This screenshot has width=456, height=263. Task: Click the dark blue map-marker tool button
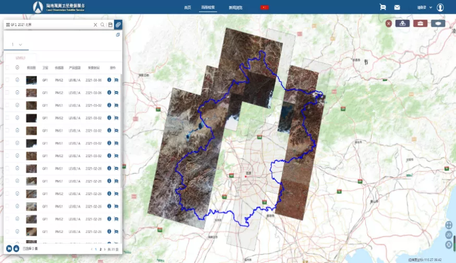(x=401, y=23)
